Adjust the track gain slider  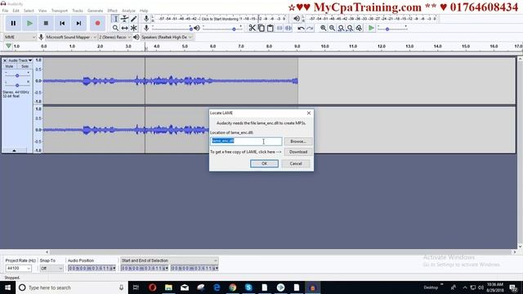[17, 75]
